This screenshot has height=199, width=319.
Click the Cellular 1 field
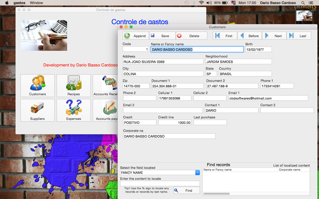(175, 98)
